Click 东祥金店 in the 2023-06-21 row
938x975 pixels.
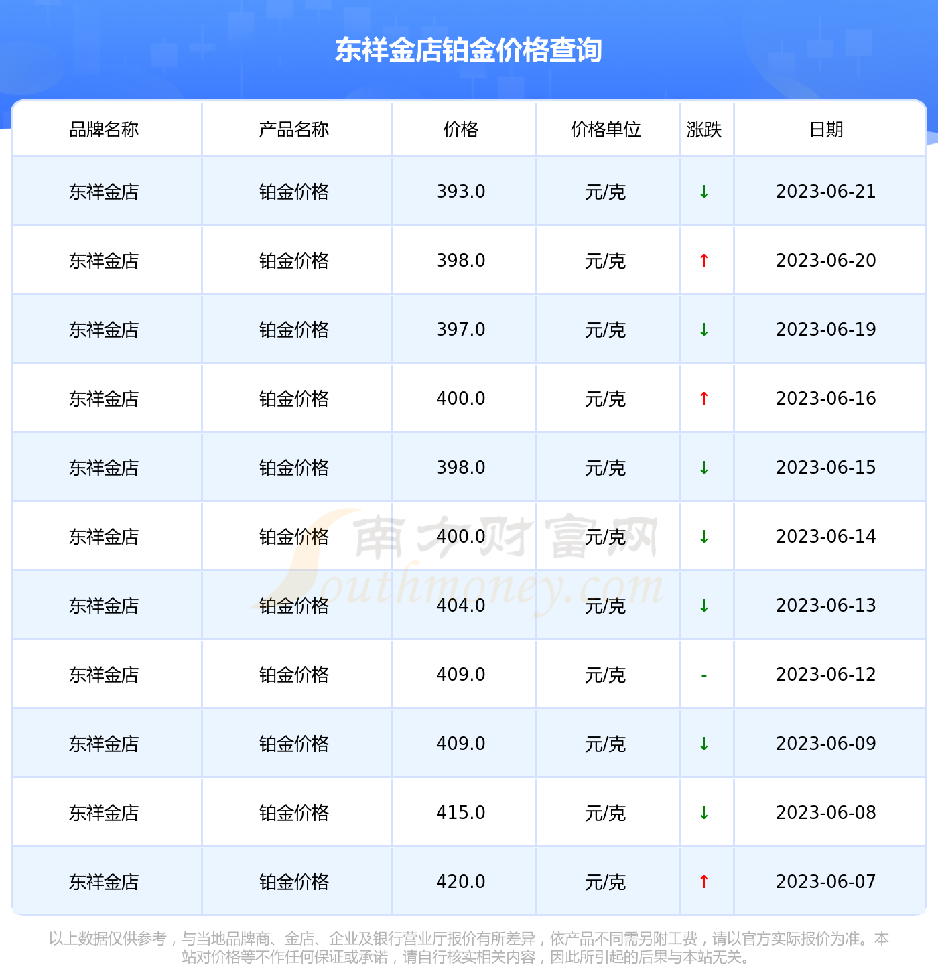104,192
